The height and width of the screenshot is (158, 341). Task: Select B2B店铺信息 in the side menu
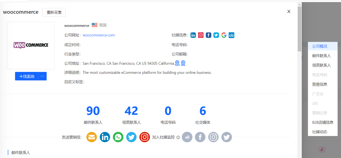[x=323, y=122]
